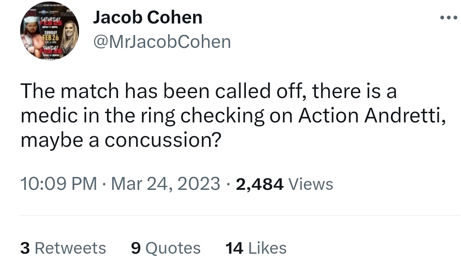Click the bold number 9 before Quotes
This screenshot has height=275, width=461.
click(136, 248)
